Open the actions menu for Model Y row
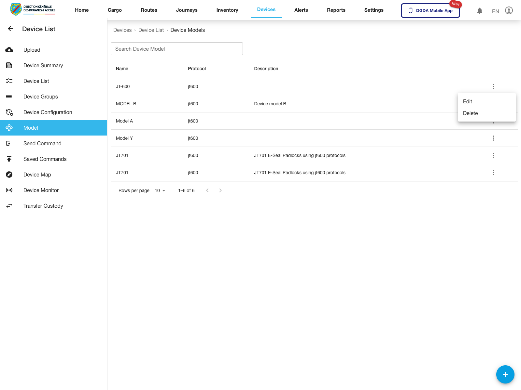The width and height of the screenshot is (521, 390). (x=494, y=138)
